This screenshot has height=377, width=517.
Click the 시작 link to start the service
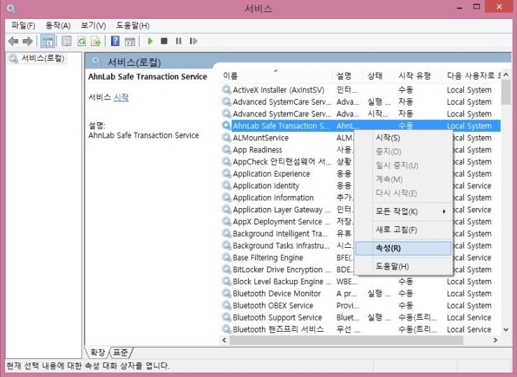[x=121, y=97]
